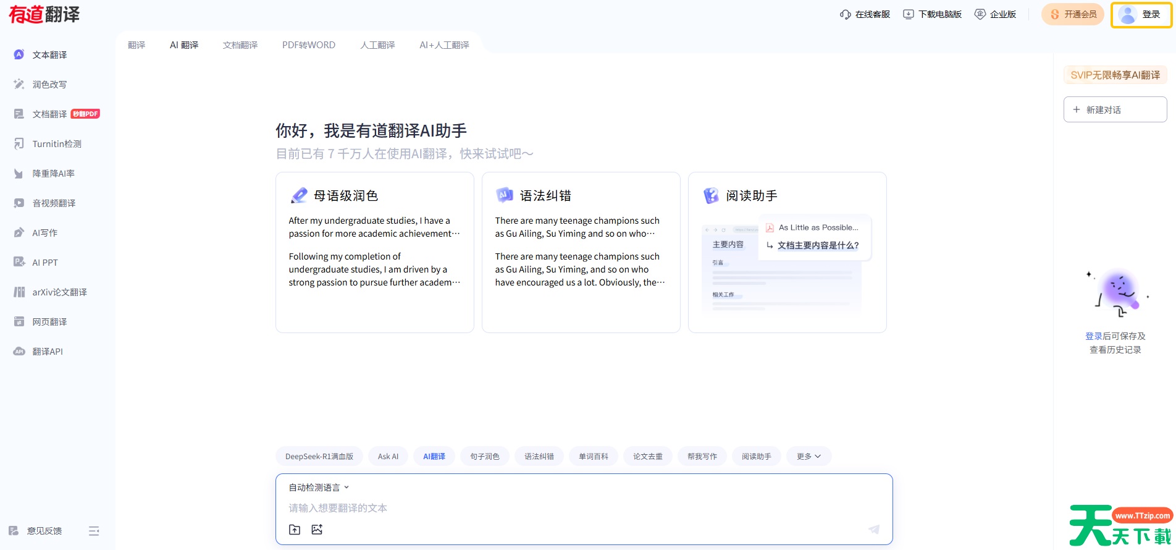This screenshot has height=550, width=1176.
Task: Expand the 更多 options dropdown
Action: [x=808, y=457]
